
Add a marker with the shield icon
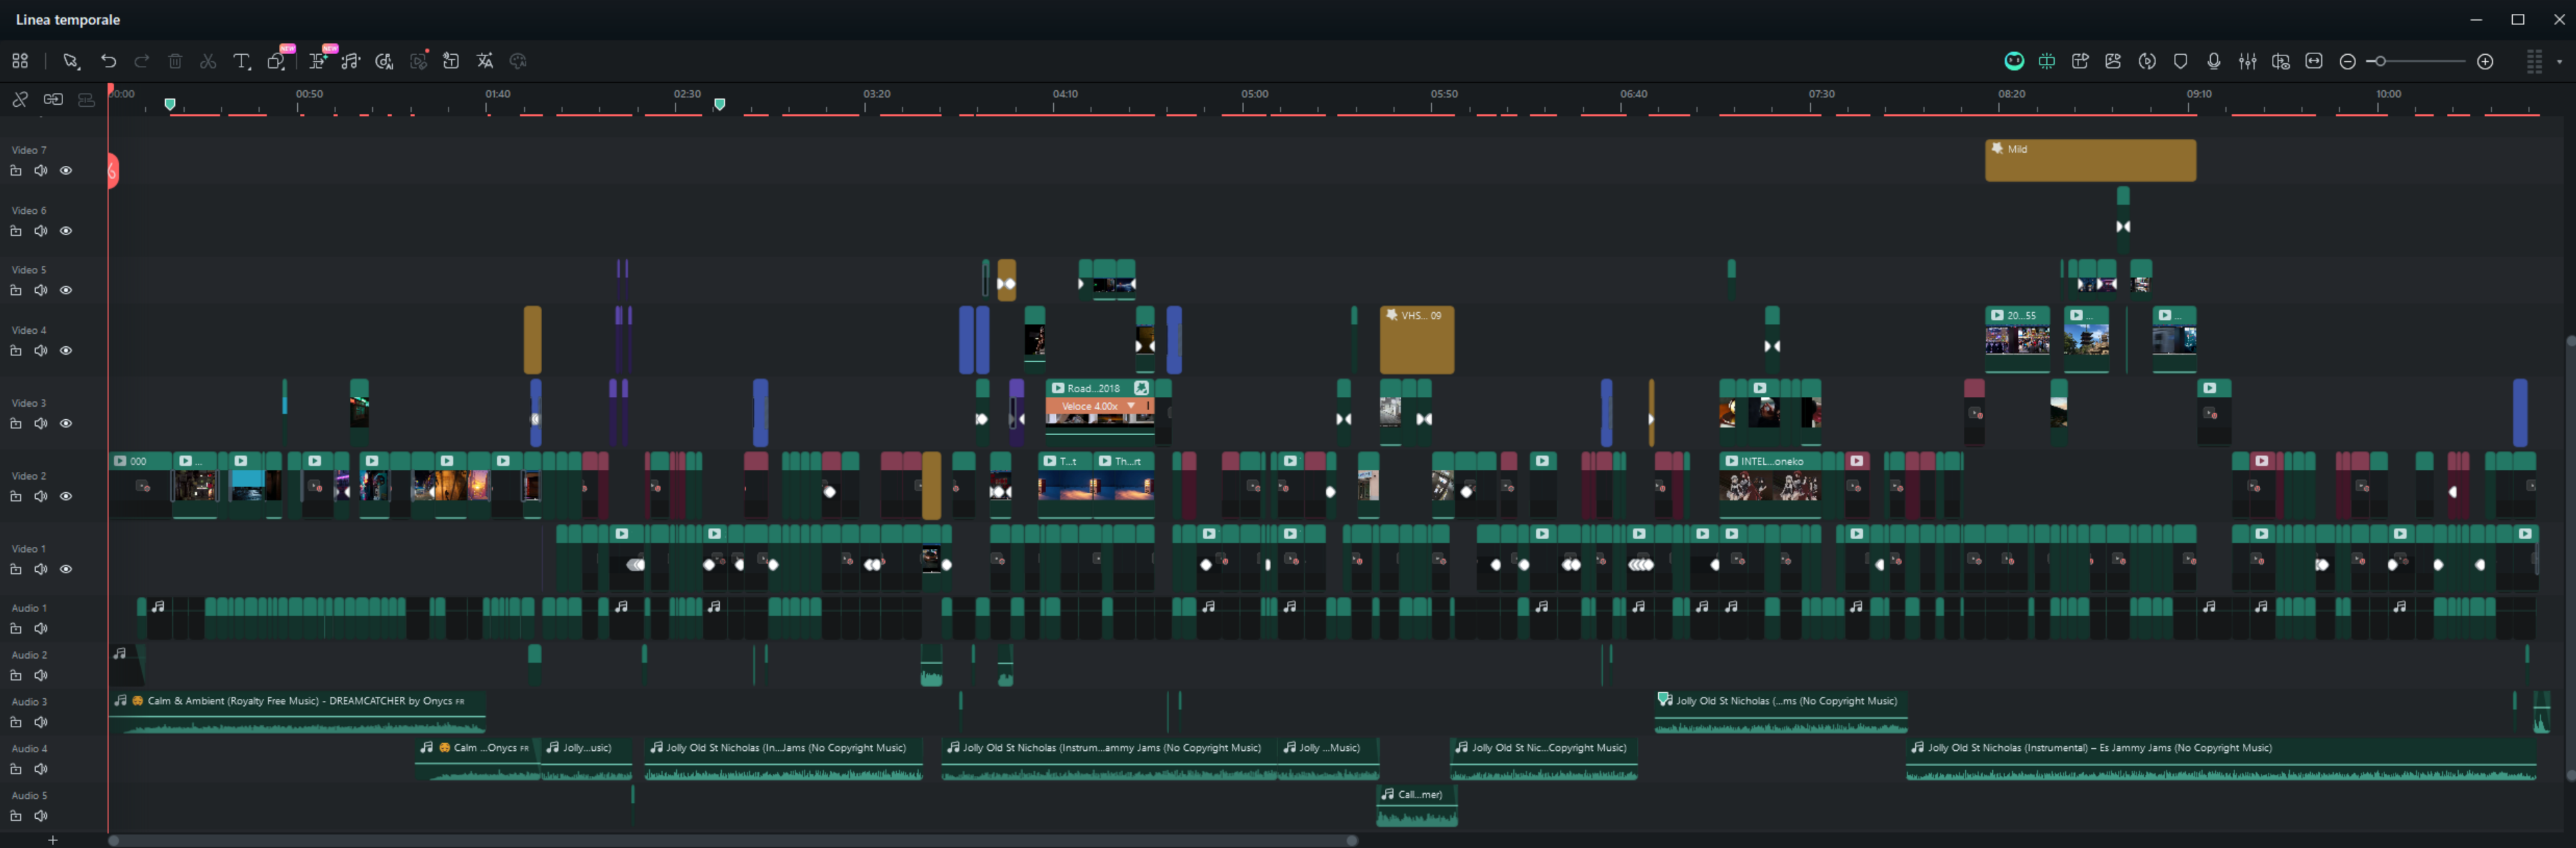[2181, 61]
